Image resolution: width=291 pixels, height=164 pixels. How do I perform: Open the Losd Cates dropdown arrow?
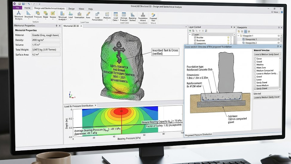point(118,20)
